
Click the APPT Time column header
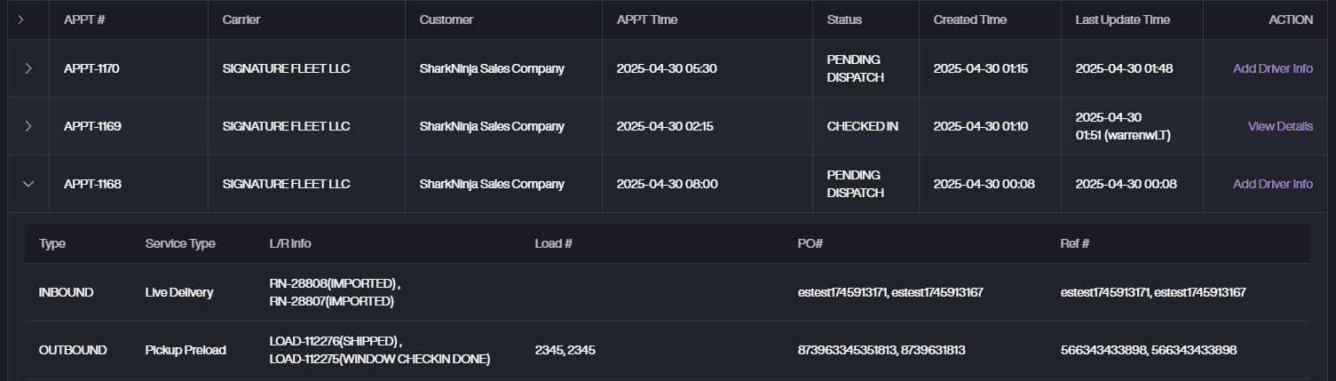[647, 20]
